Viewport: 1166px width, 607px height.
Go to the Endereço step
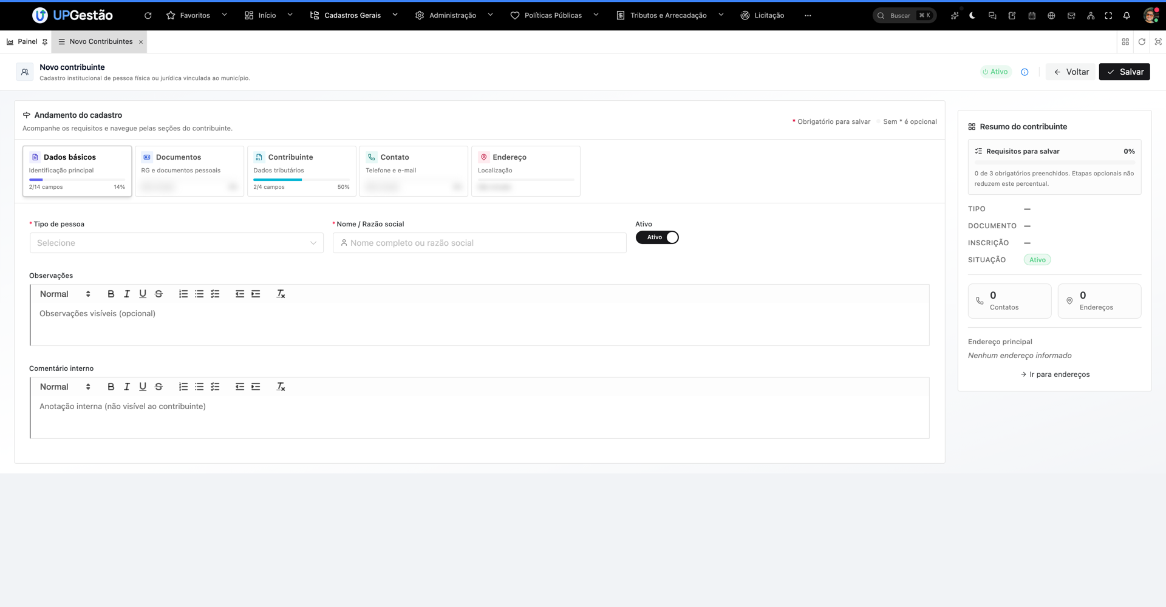(x=526, y=171)
